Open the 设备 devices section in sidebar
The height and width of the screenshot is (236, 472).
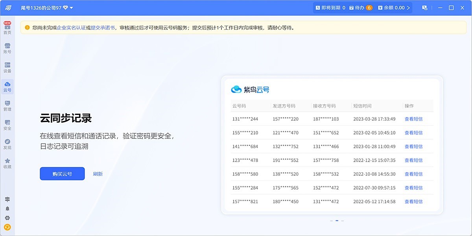pyautogui.click(x=7, y=67)
